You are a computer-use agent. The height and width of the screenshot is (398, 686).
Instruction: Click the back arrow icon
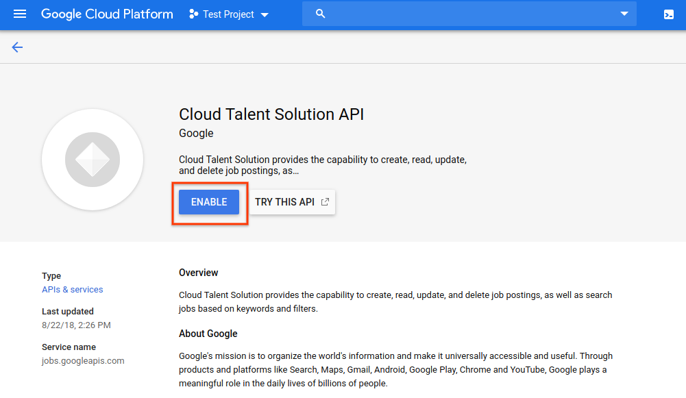coord(17,47)
